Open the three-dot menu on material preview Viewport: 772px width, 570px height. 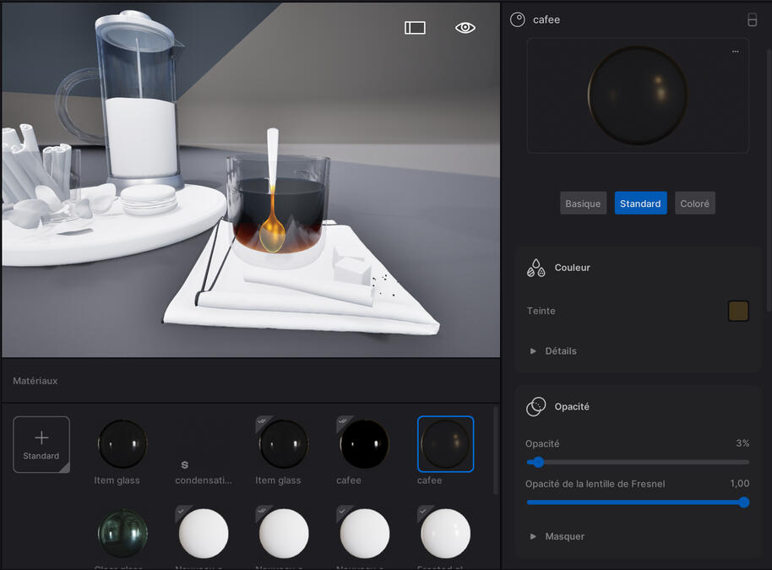(735, 52)
